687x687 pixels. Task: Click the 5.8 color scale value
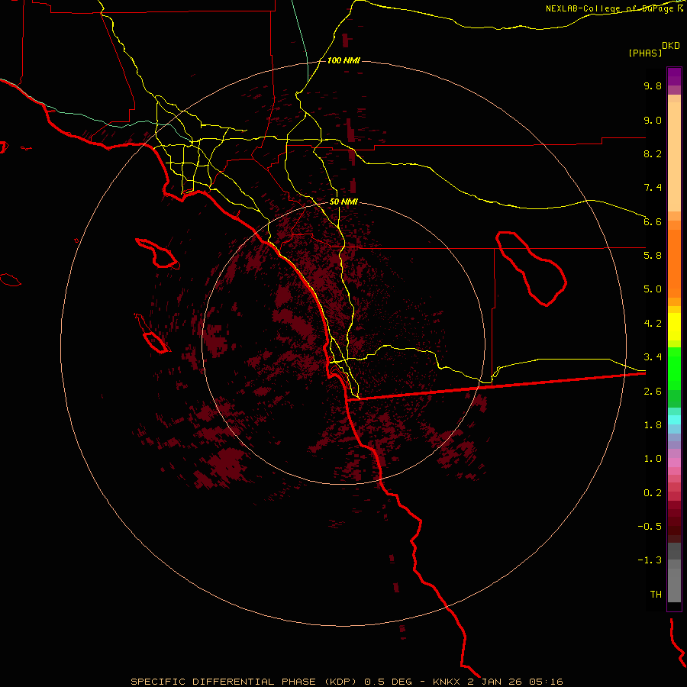[x=653, y=256]
